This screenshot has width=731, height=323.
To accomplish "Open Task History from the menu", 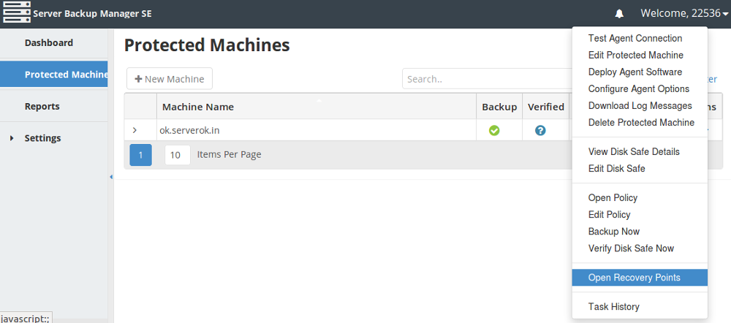I will click(x=613, y=307).
